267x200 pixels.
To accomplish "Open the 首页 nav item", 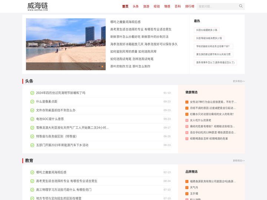I will click(x=125, y=6).
